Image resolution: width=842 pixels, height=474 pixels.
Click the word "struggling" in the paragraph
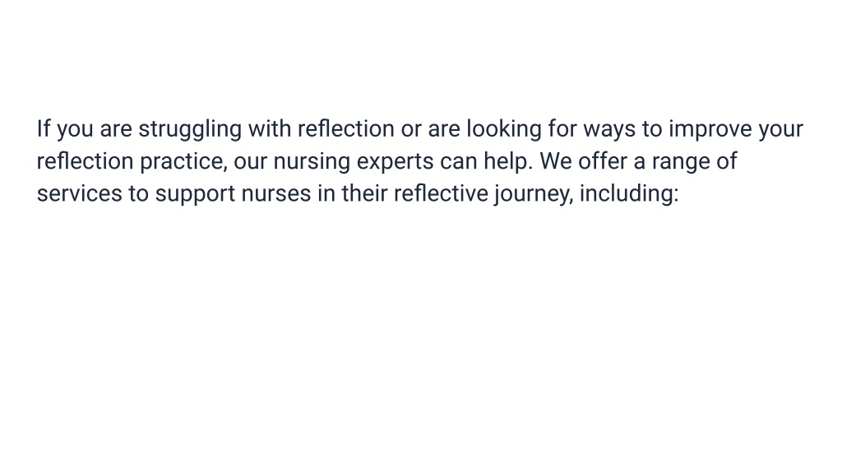tap(190, 129)
